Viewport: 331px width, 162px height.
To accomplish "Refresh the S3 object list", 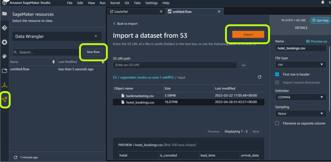I will [x=260, y=77].
